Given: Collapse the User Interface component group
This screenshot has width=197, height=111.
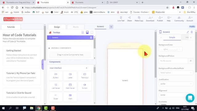Looking at the screenshot, I should click(86, 68).
